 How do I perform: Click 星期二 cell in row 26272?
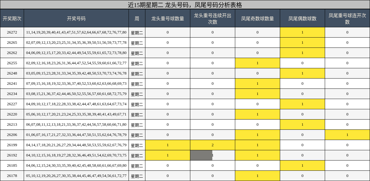pos(137,32)
